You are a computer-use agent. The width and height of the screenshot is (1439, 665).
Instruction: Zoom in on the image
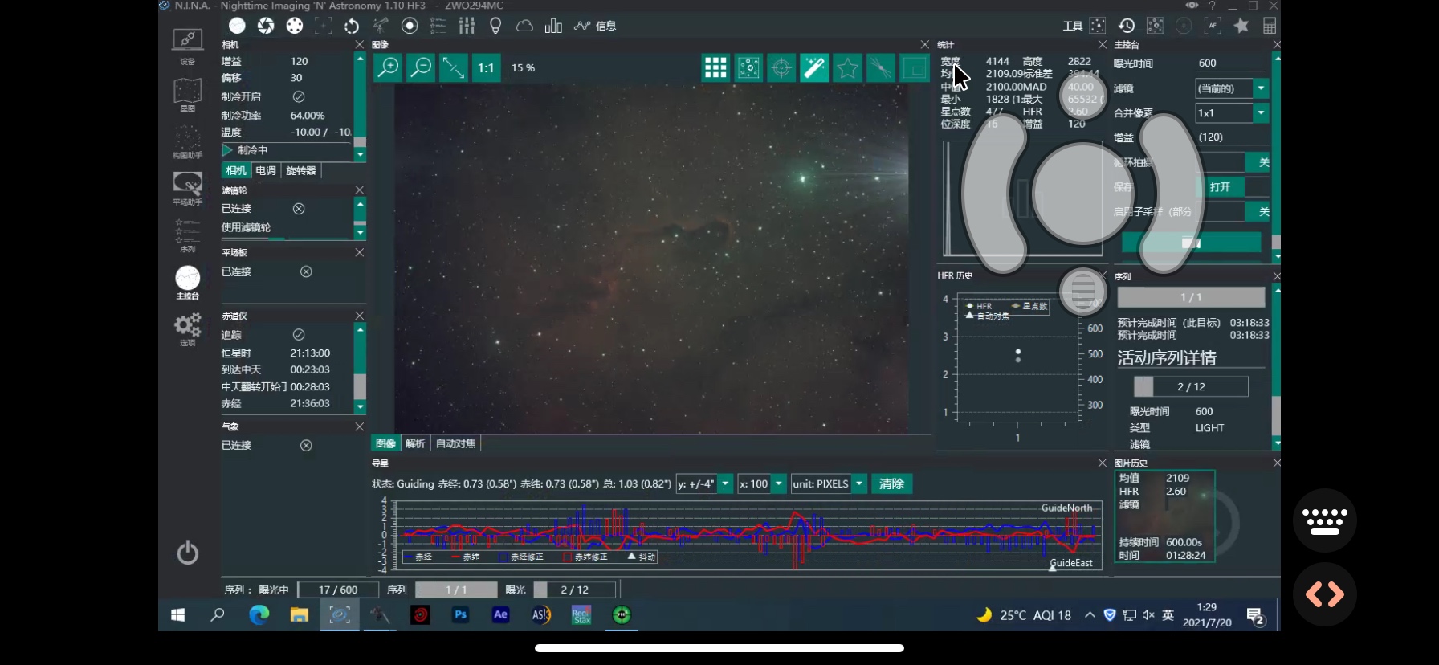[389, 67]
